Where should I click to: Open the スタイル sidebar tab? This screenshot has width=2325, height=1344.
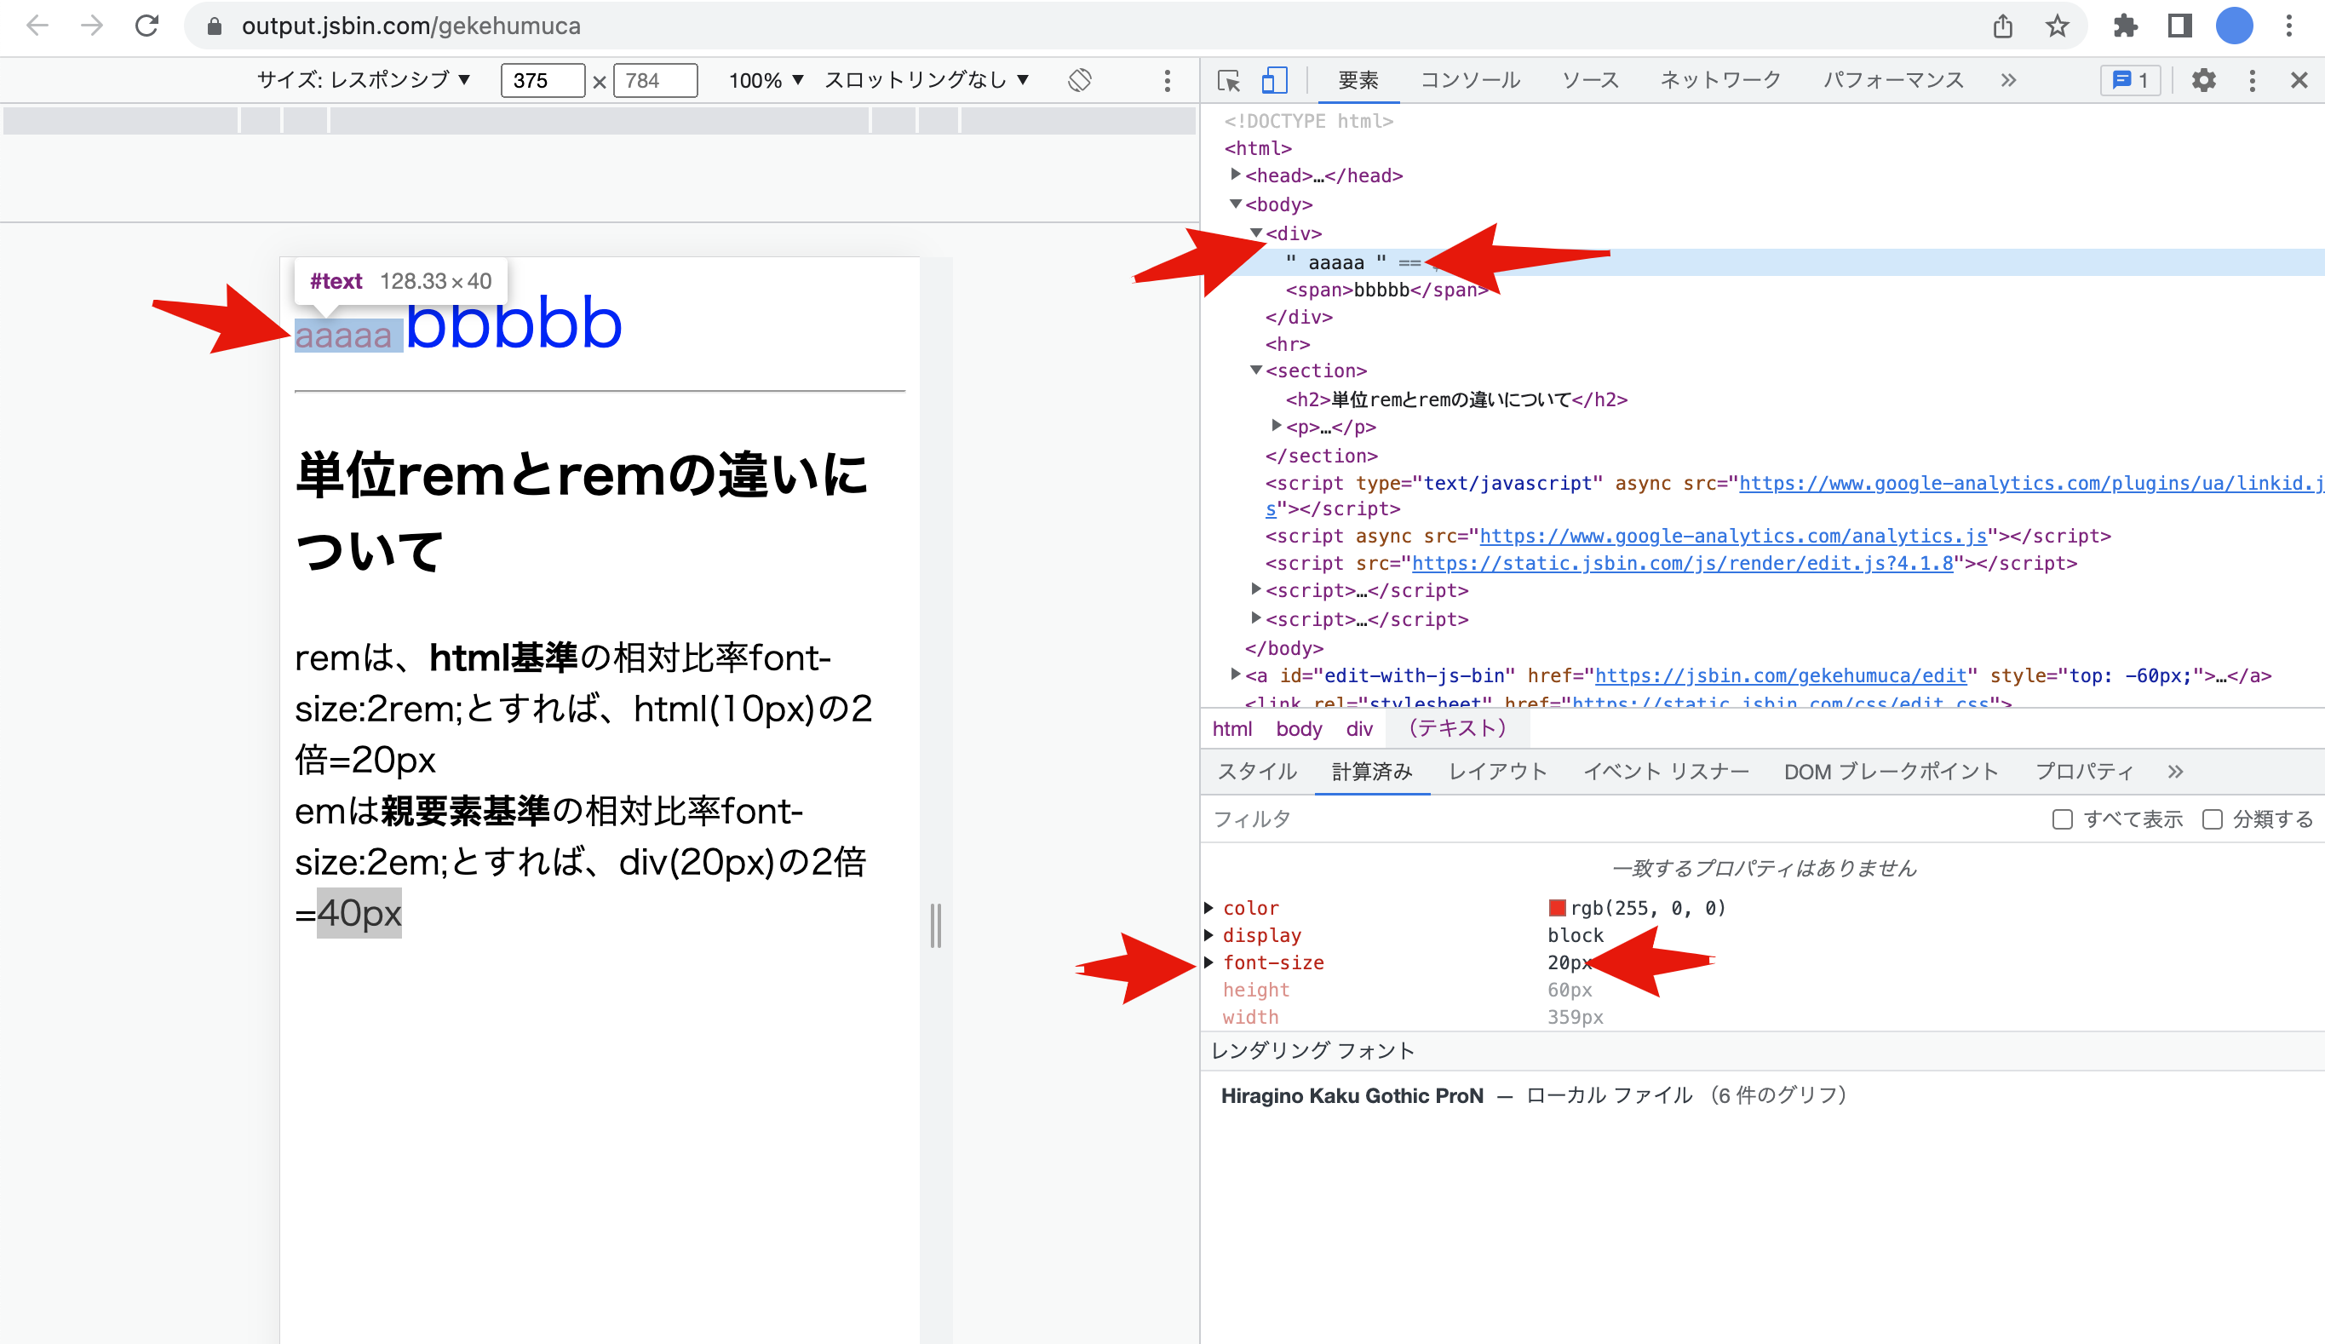click(x=1257, y=771)
